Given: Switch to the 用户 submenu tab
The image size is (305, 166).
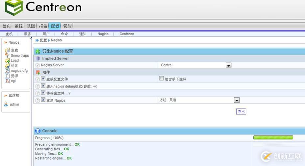Looking at the screenshot, I should coord(46,34).
